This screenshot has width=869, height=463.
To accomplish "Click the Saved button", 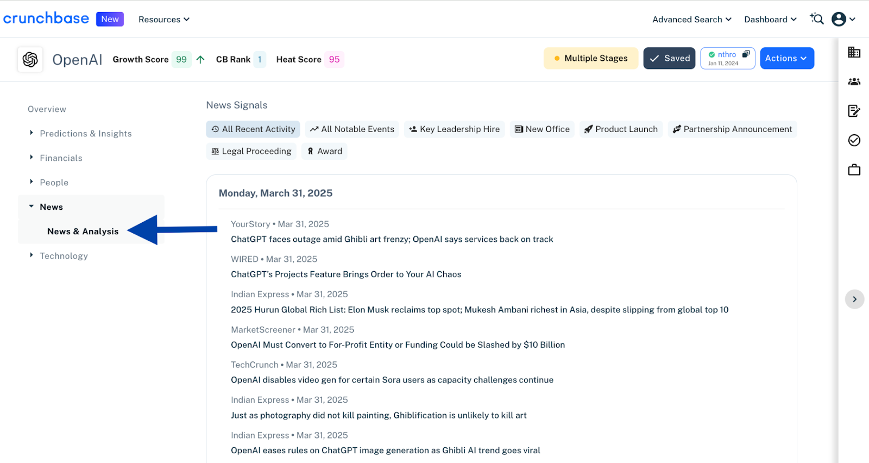I will pyautogui.click(x=669, y=58).
